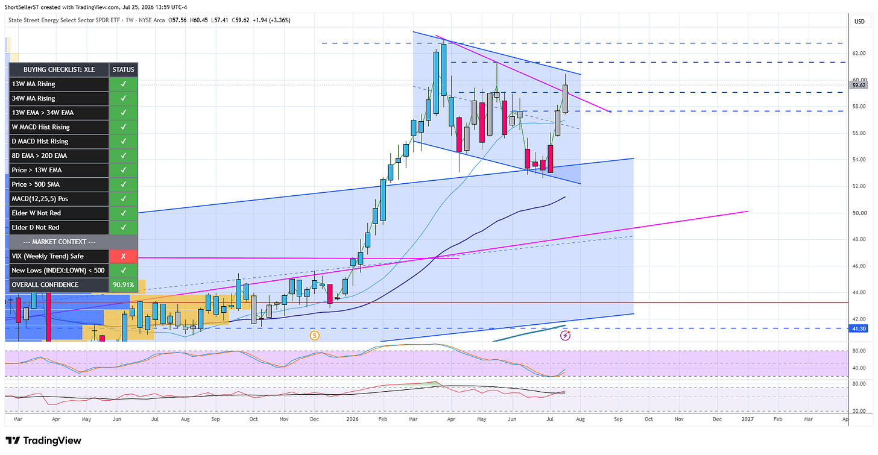Click the 56.00 price axis label
The height and width of the screenshot is (455, 878).
pos(858,133)
